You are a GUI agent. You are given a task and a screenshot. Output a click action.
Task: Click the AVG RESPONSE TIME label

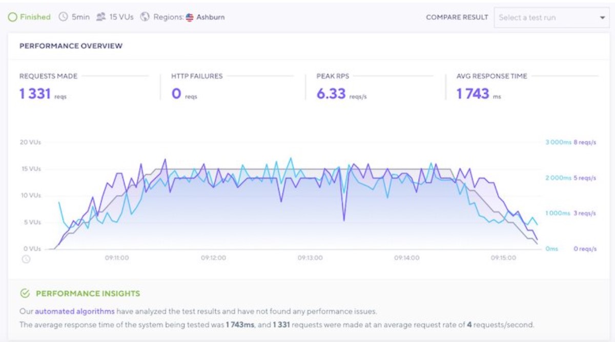(492, 76)
